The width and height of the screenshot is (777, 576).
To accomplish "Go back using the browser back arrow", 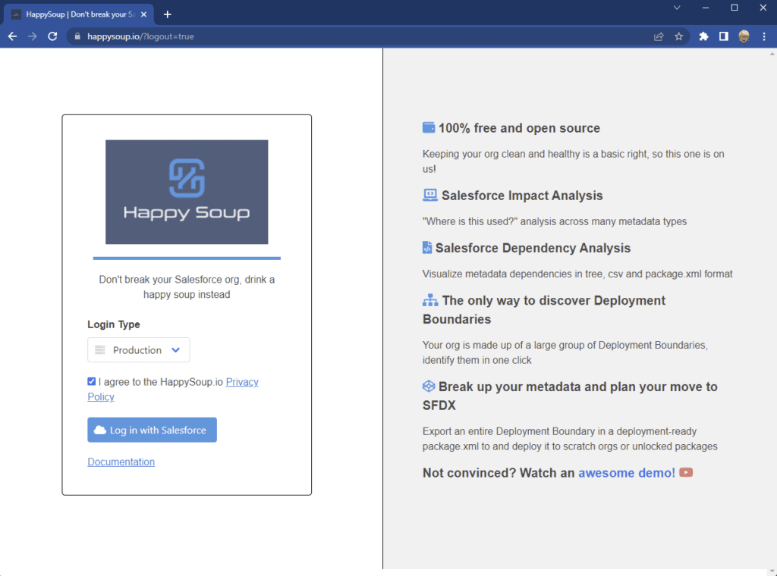I will click(x=12, y=36).
